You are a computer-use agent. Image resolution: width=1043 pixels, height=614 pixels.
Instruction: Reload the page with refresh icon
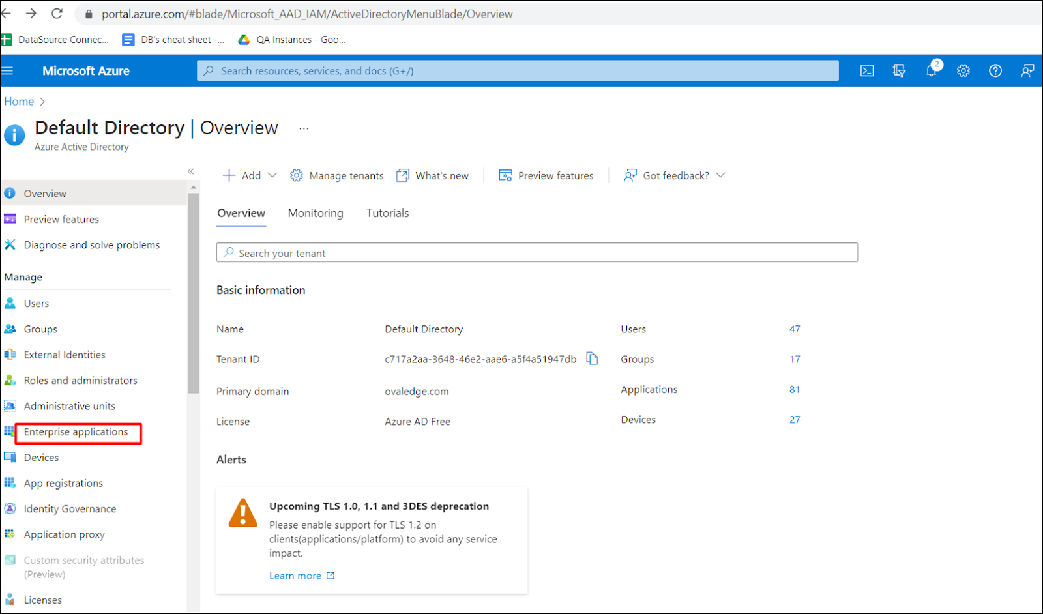click(57, 14)
